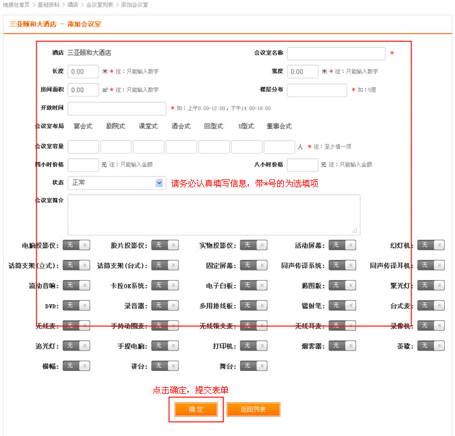Toggle the 舞台 switch
The height and width of the screenshot is (436, 455).
[254, 366]
